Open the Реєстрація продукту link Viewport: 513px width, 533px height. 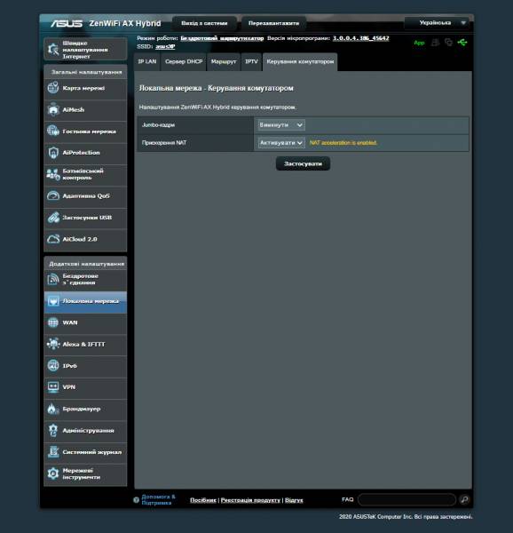point(250,500)
